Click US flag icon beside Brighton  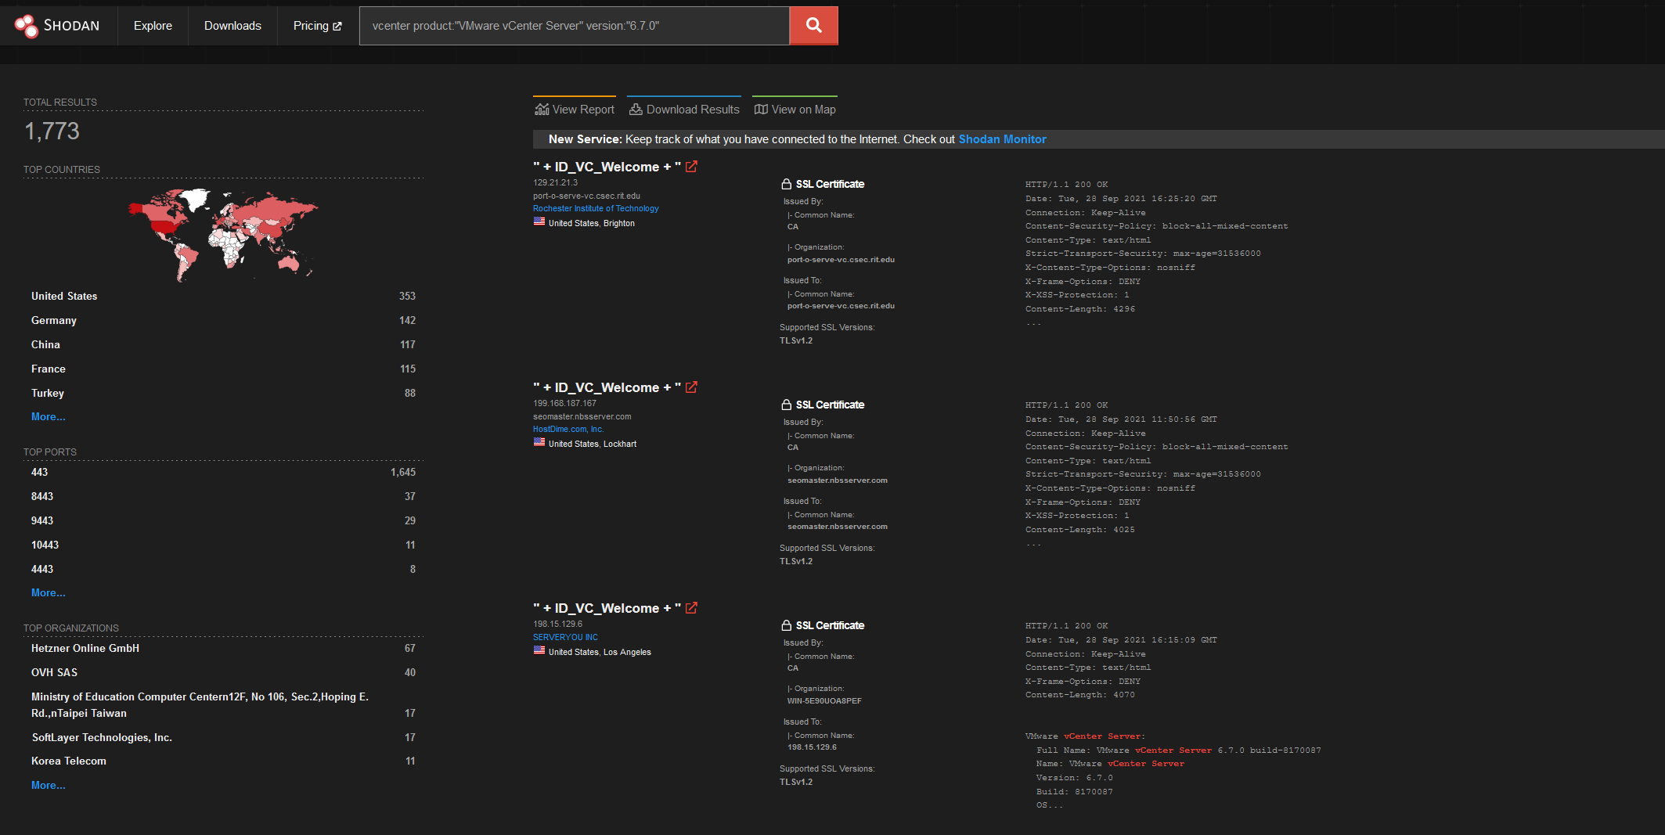pos(539,222)
